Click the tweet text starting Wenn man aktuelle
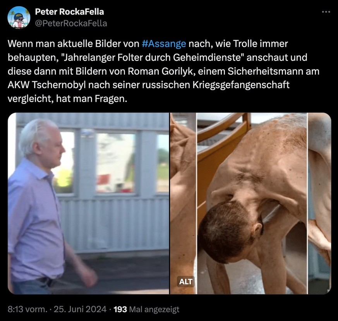The image size is (338, 321). coord(164,71)
